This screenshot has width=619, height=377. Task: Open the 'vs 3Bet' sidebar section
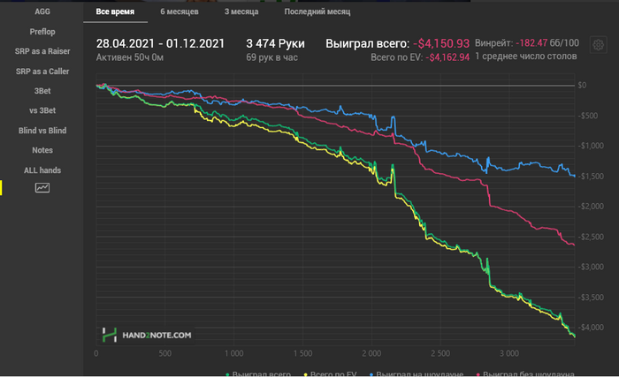pos(42,110)
